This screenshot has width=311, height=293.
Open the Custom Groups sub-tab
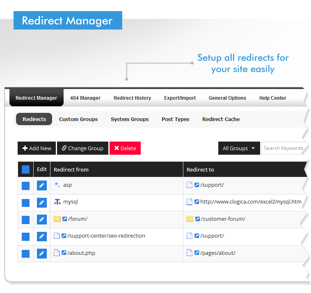[78, 119]
